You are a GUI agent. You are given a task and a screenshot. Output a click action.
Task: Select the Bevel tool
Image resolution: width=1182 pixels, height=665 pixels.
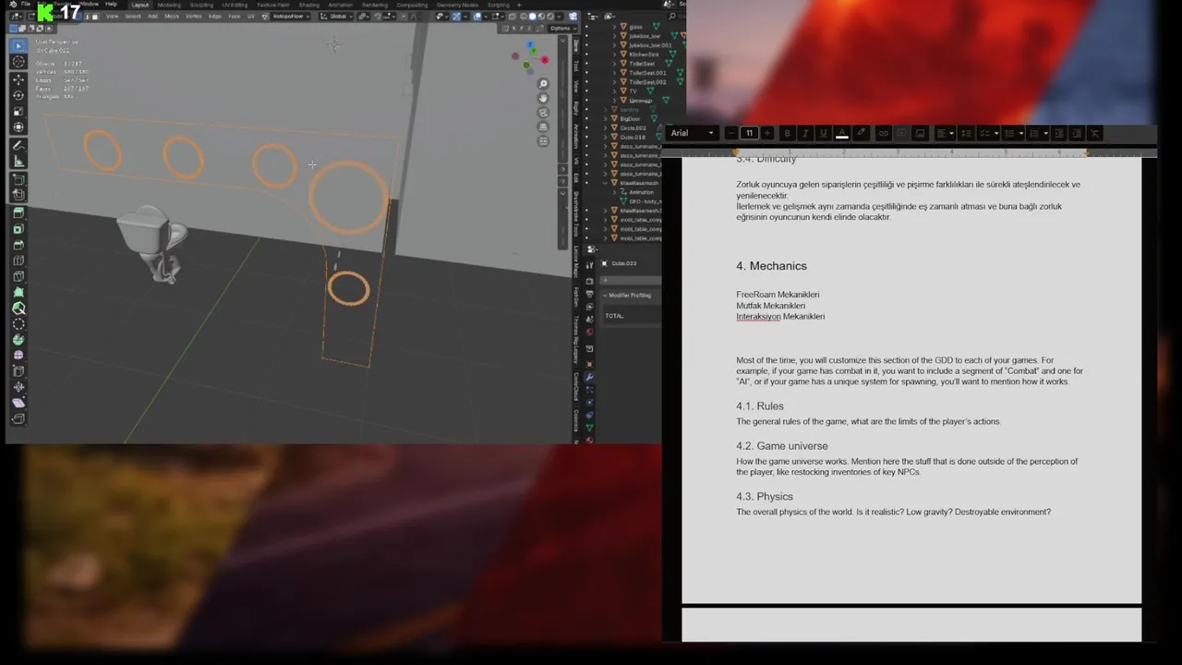18,245
